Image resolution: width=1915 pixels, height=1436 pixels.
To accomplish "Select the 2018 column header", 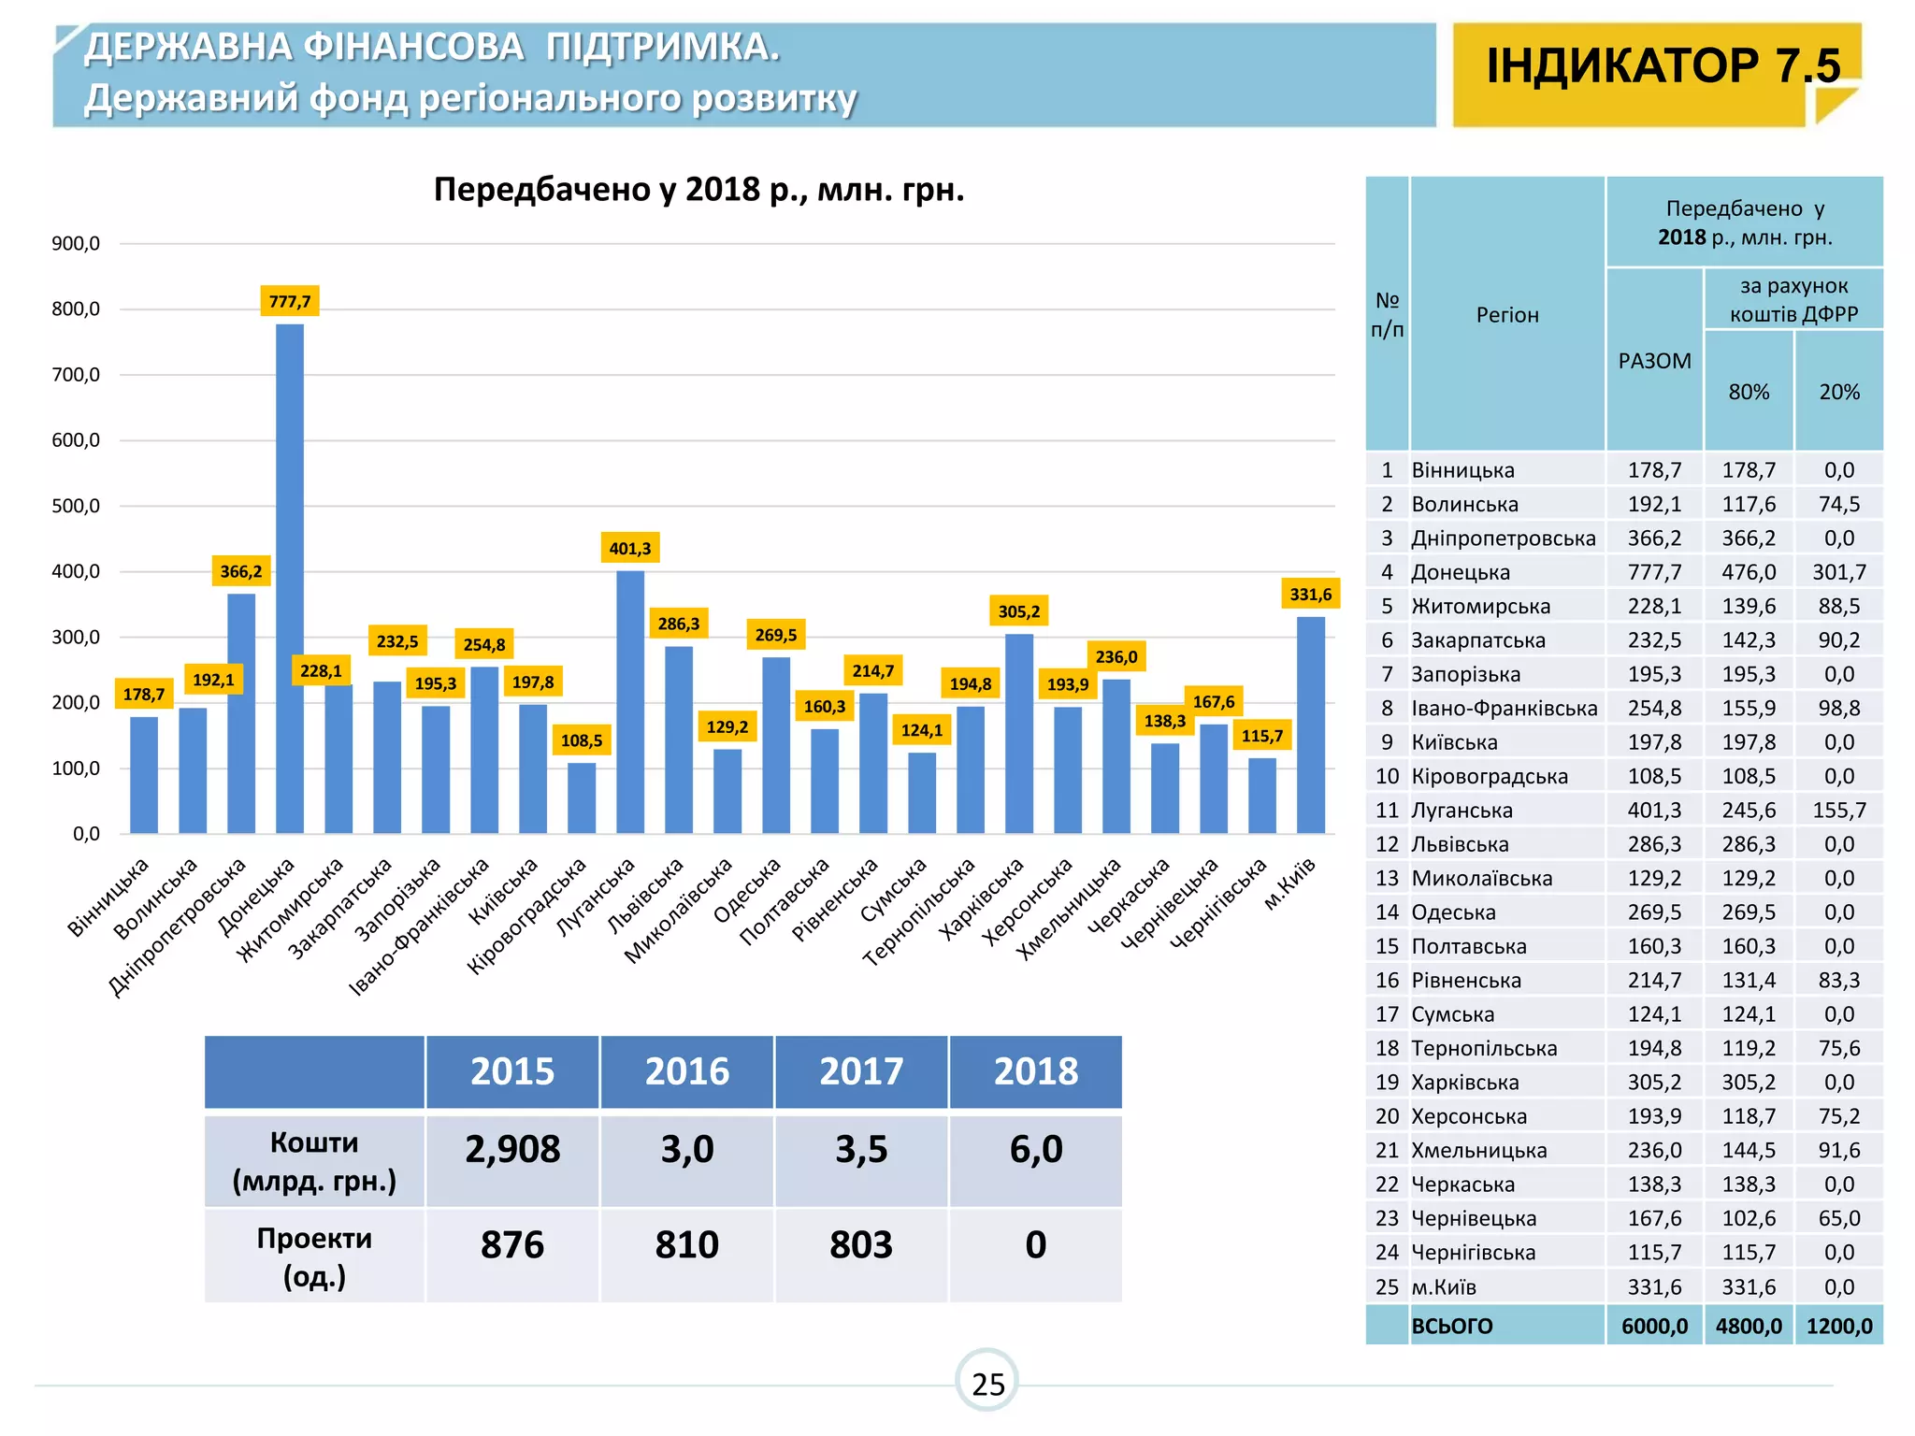I will pyautogui.click(x=1035, y=1071).
